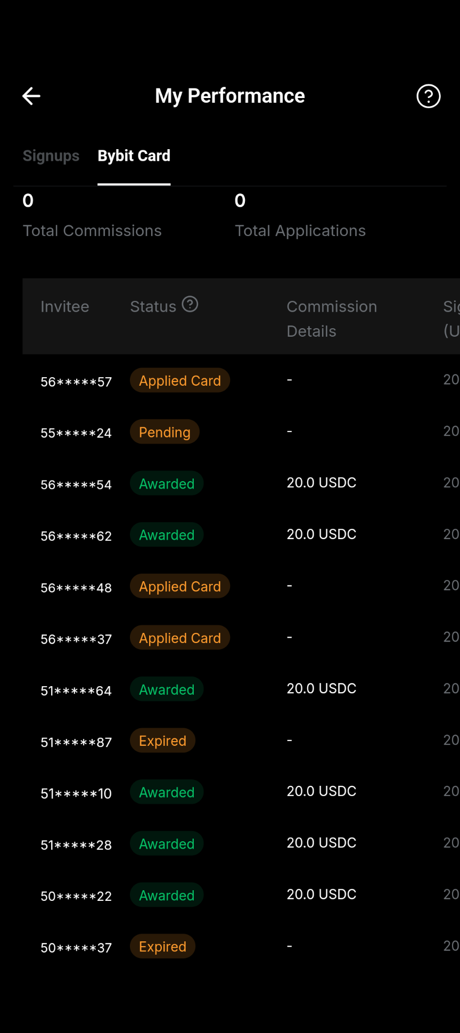This screenshot has height=1033, width=460.
Task: Click the Status info question icon
Action: tap(190, 304)
